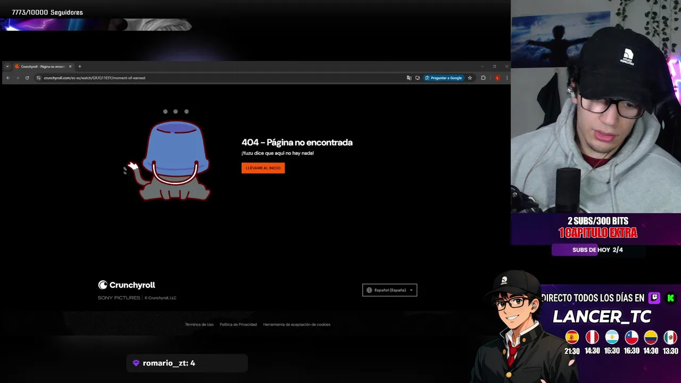Click Preguntar a Google button
Viewport: 681px width, 383px height.
pyautogui.click(x=444, y=78)
